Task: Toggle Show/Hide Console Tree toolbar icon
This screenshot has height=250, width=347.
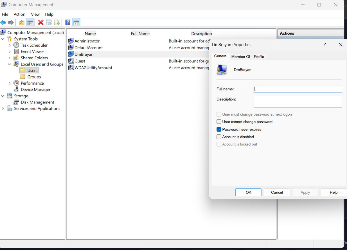Action: coord(30,22)
